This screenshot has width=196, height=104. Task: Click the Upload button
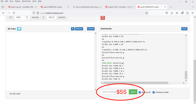point(91,29)
